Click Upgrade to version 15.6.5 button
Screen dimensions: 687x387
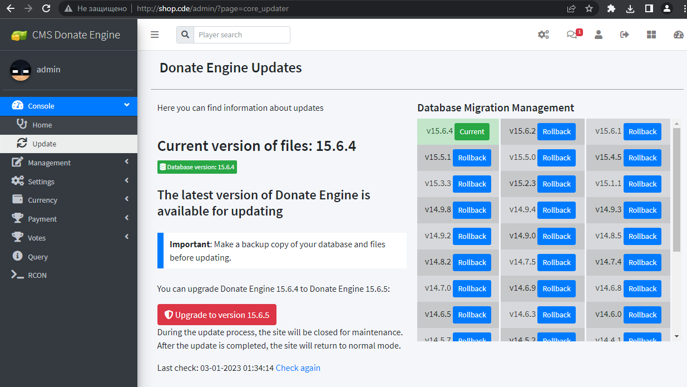click(x=217, y=315)
